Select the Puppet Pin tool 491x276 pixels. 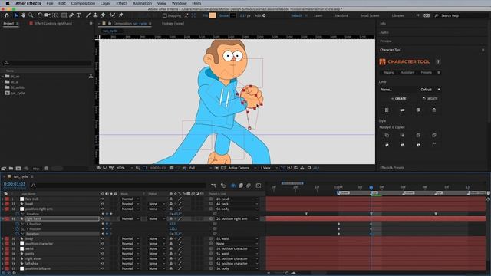click(x=121, y=15)
